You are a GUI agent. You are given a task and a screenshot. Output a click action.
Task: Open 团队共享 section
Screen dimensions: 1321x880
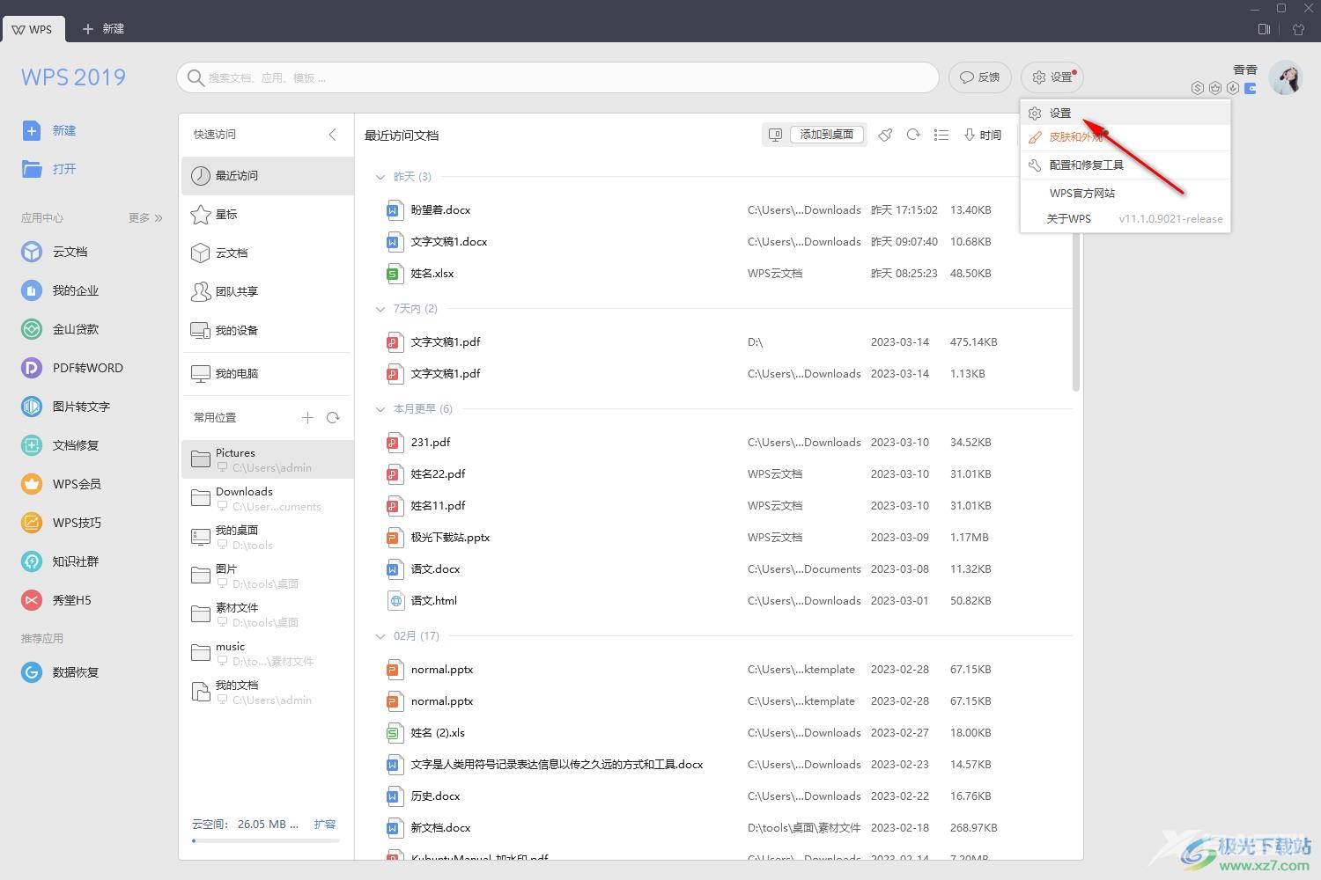pyautogui.click(x=268, y=291)
